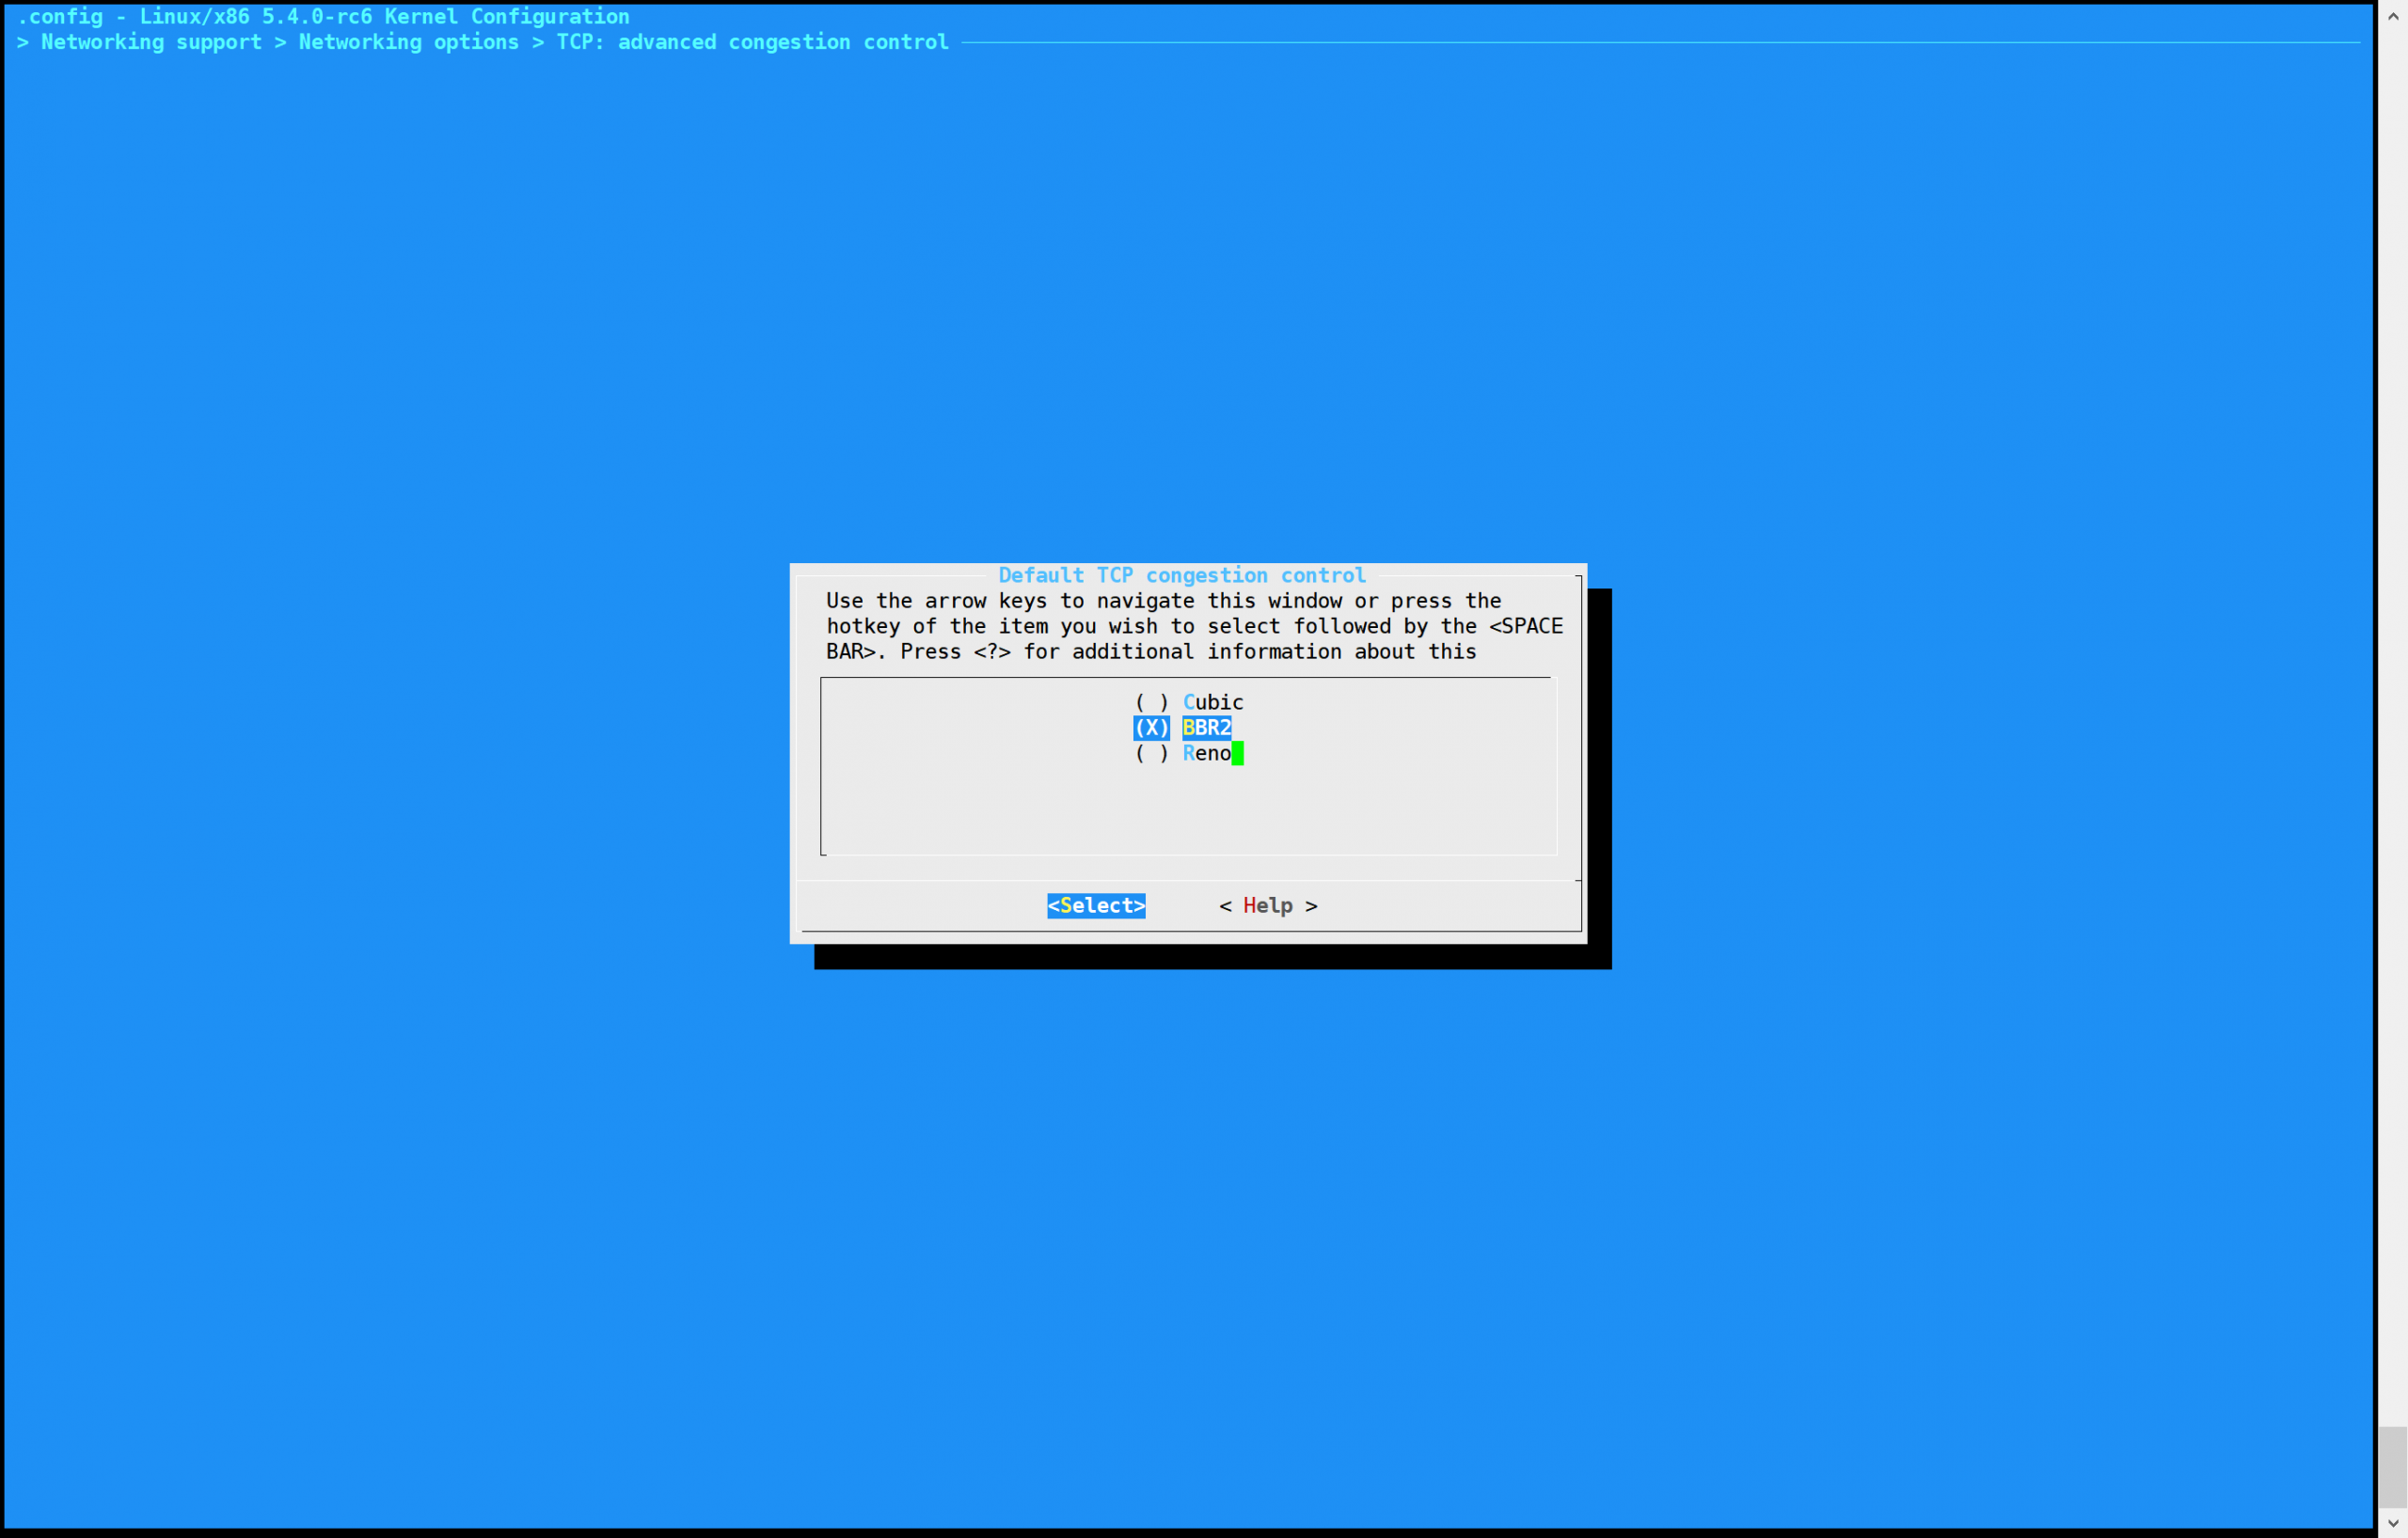Screen dimensions: 2408x1538
Task: Click the vertical scrollbar thumb
Action: coord(2392,1466)
